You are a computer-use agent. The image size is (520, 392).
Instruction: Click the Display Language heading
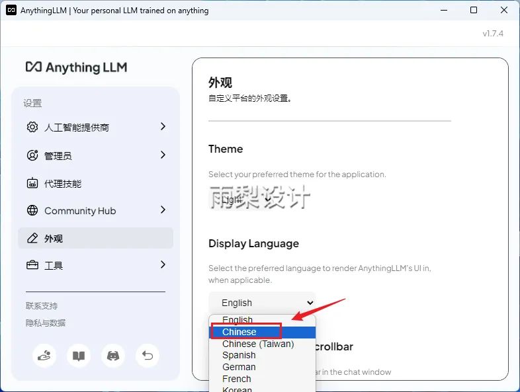253,243
